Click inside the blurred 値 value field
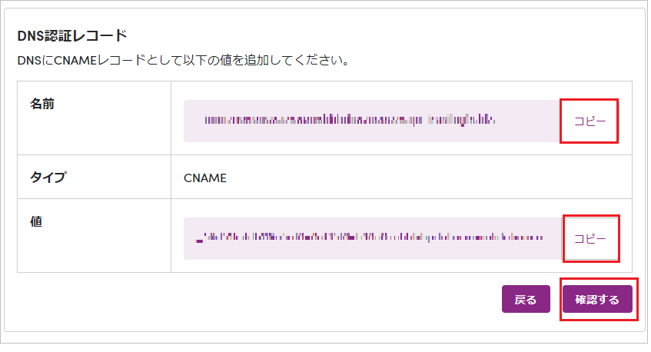 pos(373,239)
